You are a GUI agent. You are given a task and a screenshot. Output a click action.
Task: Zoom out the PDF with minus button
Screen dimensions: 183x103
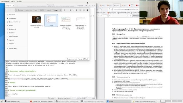(128, 16)
